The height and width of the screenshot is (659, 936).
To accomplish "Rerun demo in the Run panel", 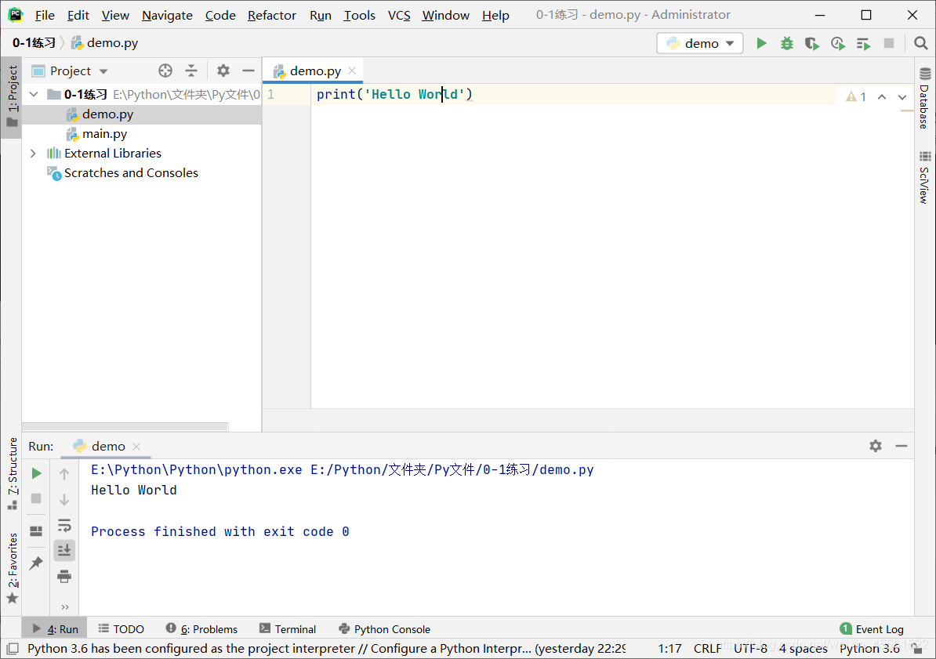I will [x=36, y=473].
